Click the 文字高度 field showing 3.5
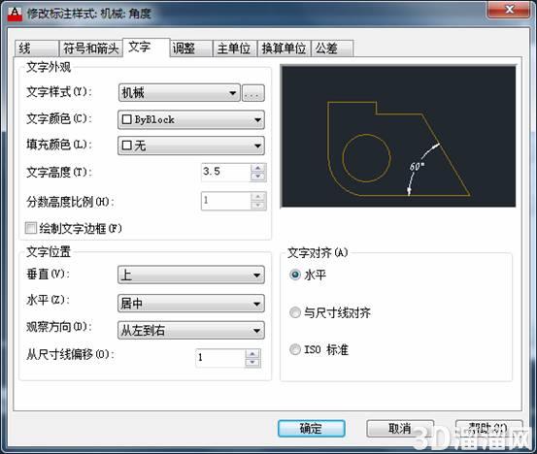This screenshot has height=454, width=537. (226, 172)
